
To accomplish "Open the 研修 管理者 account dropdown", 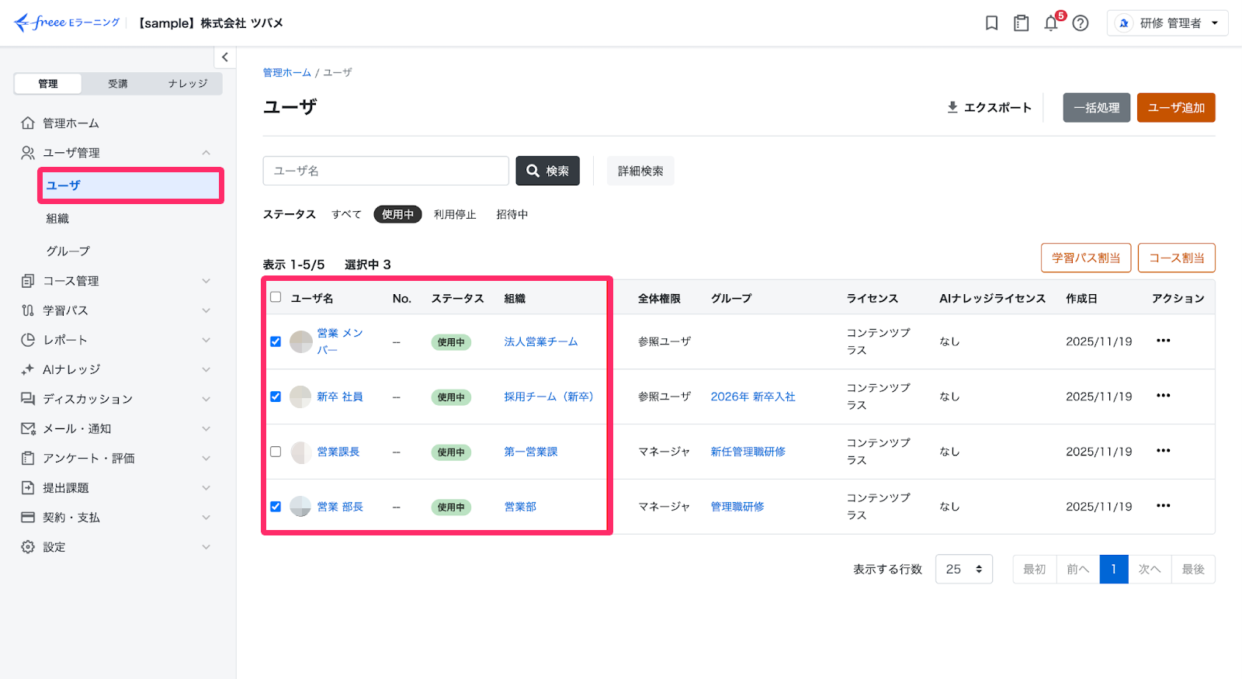I will point(1167,23).
